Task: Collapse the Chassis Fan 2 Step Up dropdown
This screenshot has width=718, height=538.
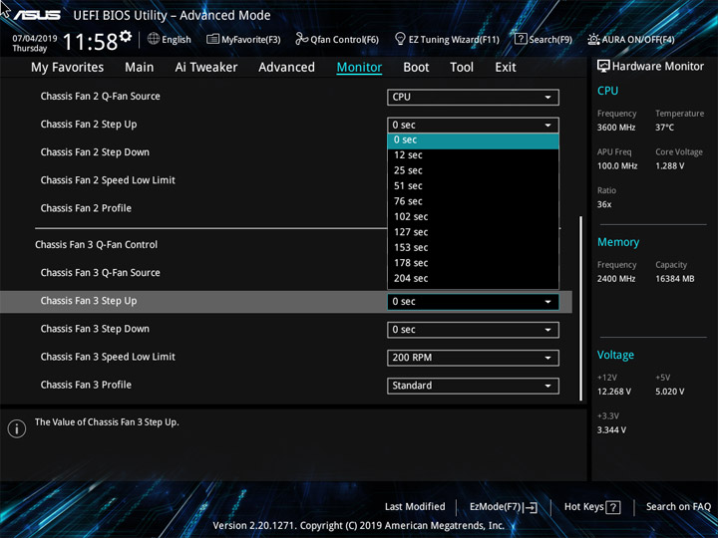Action: click(x=473, y=125)
